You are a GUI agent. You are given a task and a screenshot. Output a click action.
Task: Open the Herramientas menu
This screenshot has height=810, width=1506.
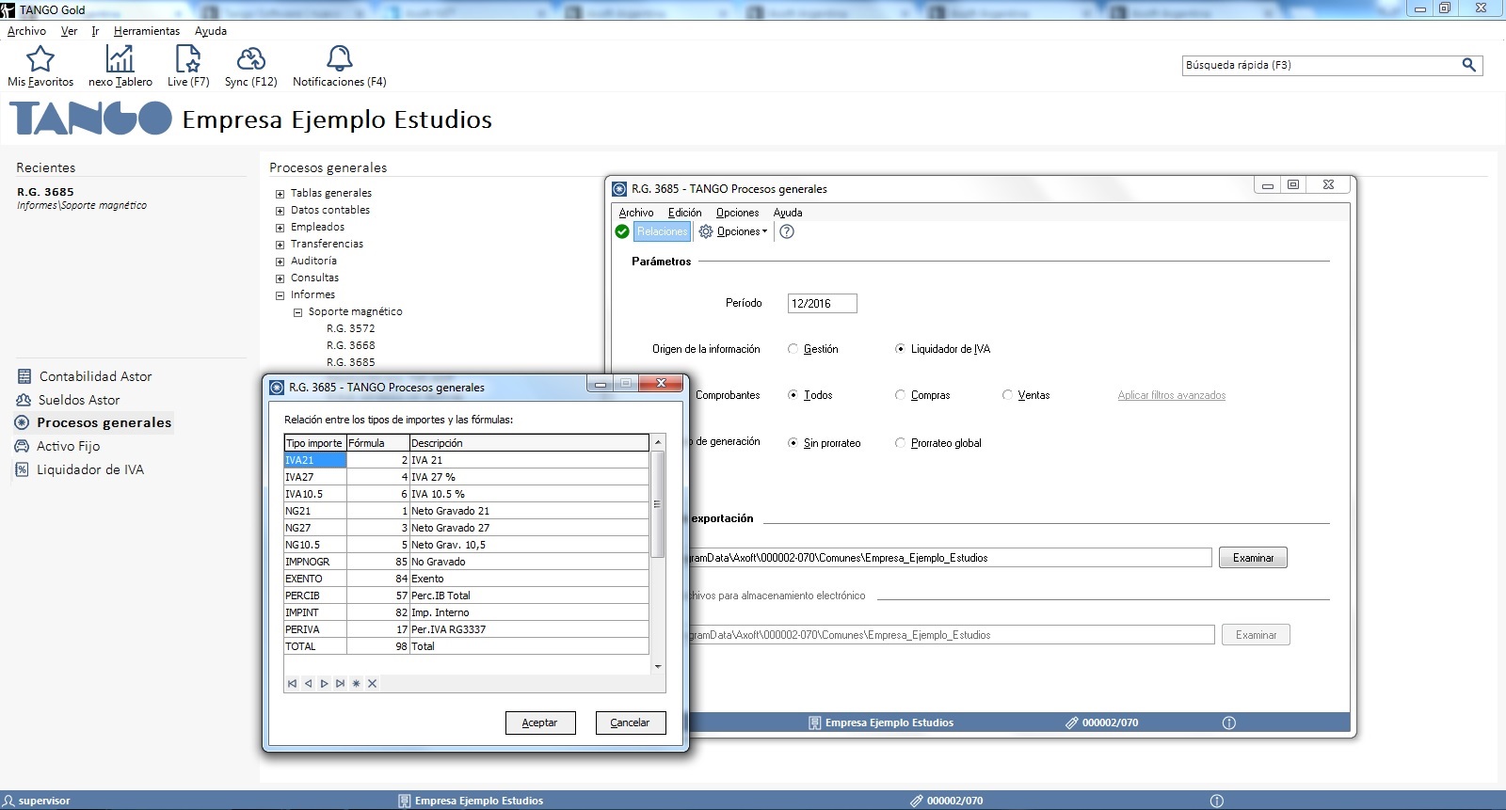[146, 31]
